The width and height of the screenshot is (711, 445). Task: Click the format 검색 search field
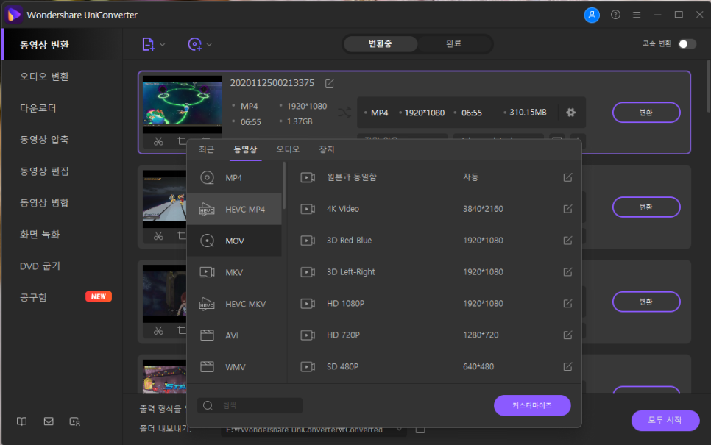250,405
